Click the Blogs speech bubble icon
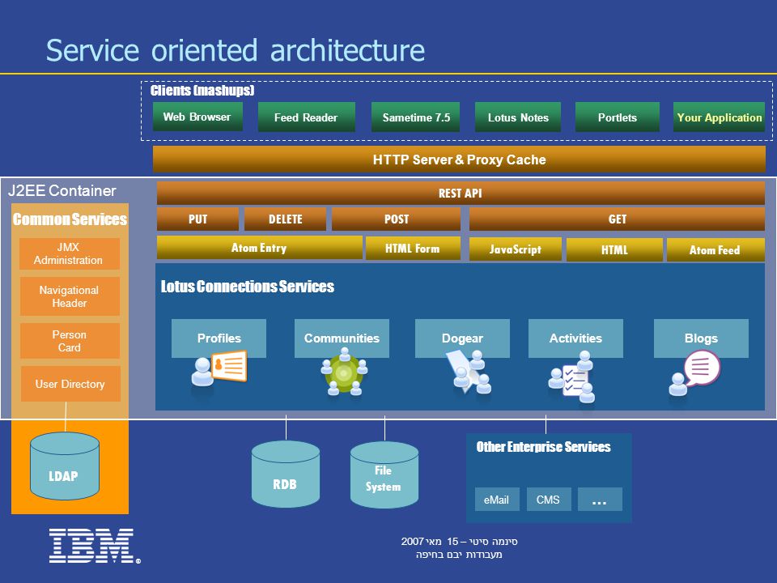This screenshot has width=777, height=583. click(x=694, y=372)
